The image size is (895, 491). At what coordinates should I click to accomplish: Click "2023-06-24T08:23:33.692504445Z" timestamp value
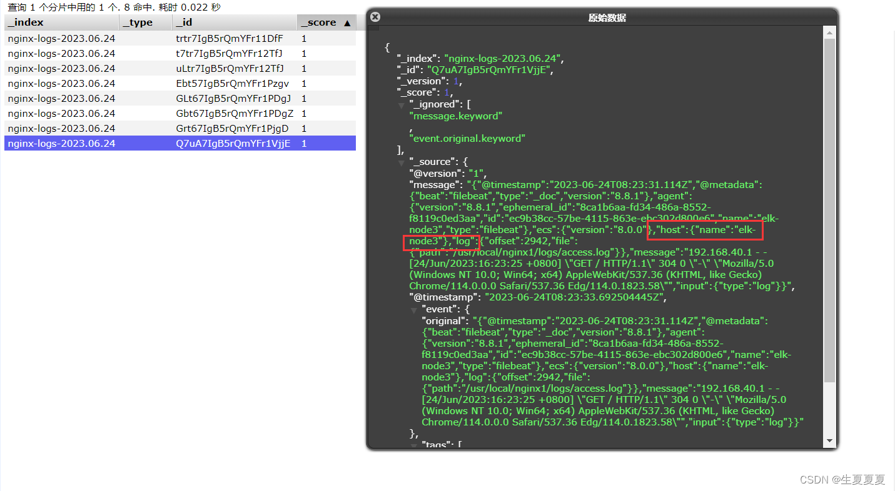(573, 298)
